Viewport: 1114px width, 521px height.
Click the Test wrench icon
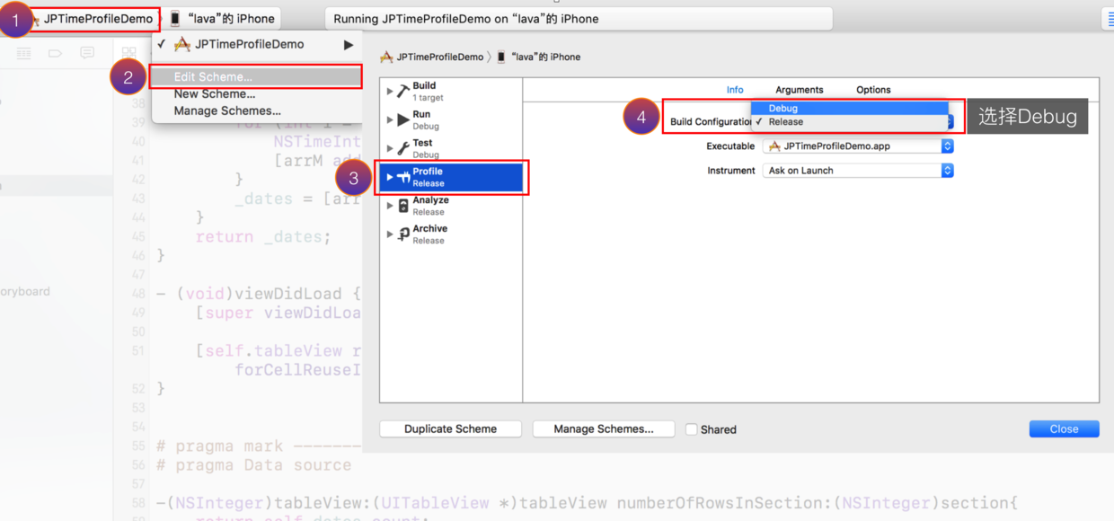click(x=403, y=148)
